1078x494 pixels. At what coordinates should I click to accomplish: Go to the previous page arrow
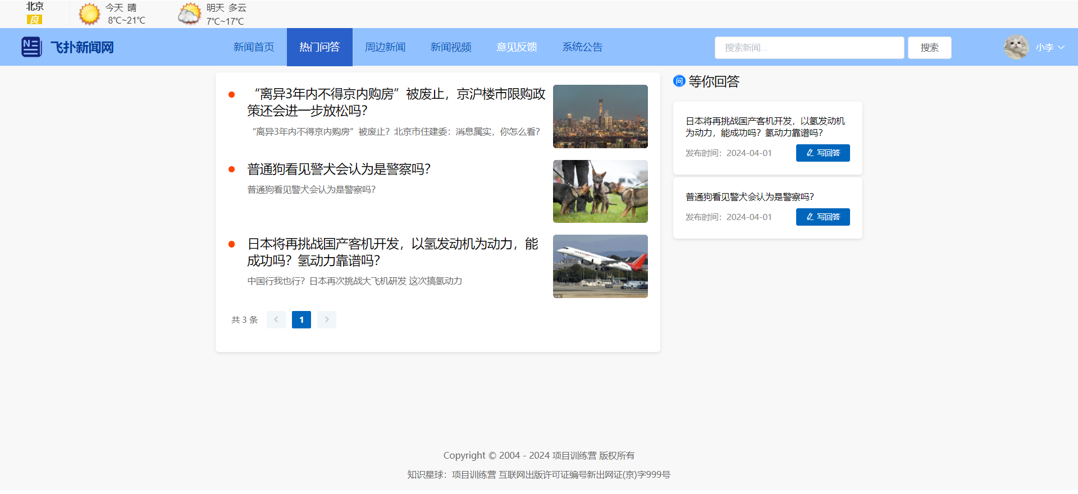(x=276, y=319)
